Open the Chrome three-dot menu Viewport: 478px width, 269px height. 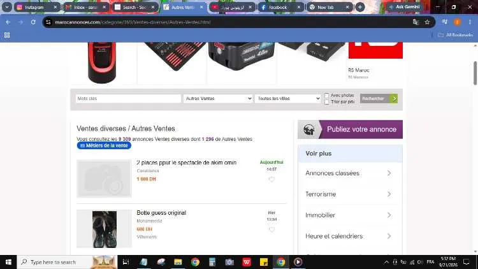(x=470, y=22)
